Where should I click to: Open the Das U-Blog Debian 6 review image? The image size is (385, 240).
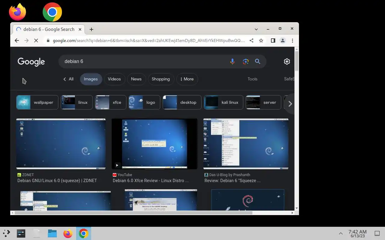coord(246,144)
